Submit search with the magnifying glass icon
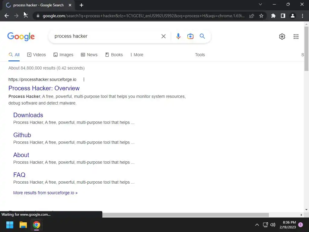 [202, 36]
